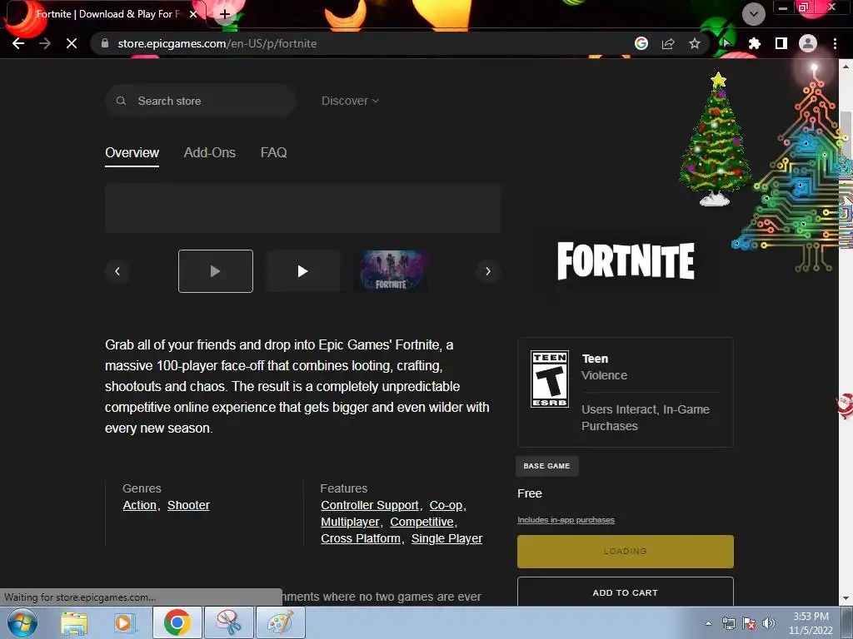Open Windows Explorer from taskbar
Image resolution: width=853 pixels, height=639 pixels.
click(74, 622)
